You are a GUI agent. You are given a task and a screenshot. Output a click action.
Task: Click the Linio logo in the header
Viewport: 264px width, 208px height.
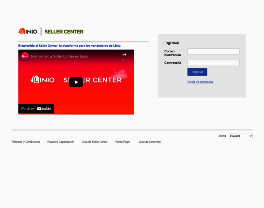[28, 31]
